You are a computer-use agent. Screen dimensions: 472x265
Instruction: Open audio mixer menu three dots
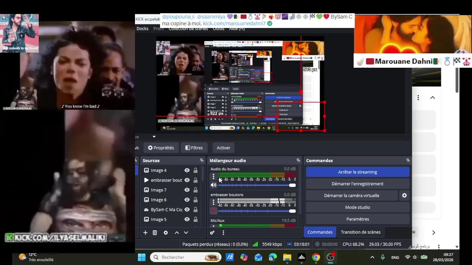(x=223, y=233)
